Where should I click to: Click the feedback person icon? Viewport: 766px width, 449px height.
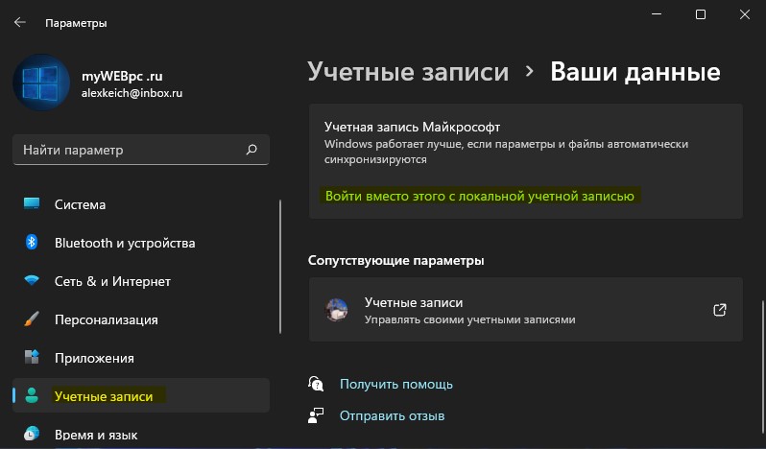[x=316, y=415]
